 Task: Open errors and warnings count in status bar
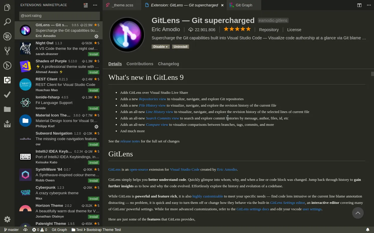pos(40,230)
